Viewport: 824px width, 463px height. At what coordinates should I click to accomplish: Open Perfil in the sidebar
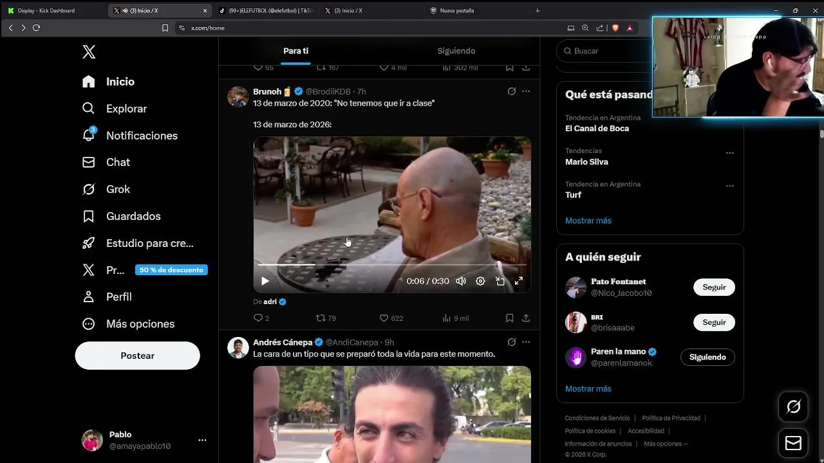(x=107, y=296)
